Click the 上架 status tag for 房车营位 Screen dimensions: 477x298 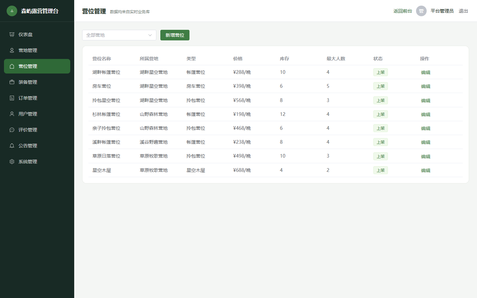(381, 86)
